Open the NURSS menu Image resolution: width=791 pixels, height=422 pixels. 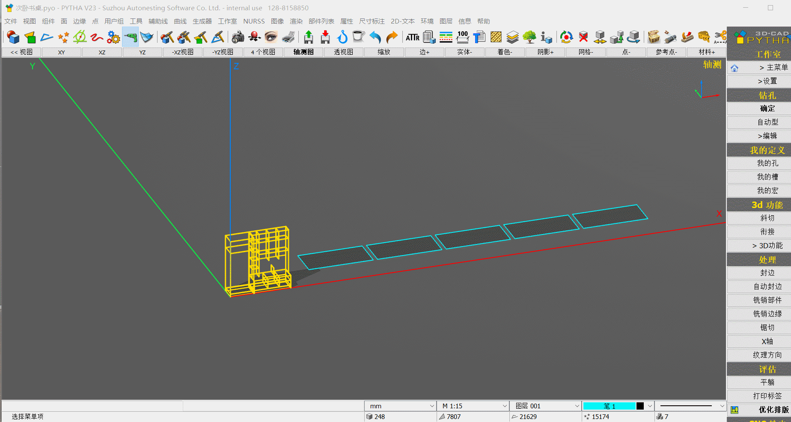(x=254, y=21)
